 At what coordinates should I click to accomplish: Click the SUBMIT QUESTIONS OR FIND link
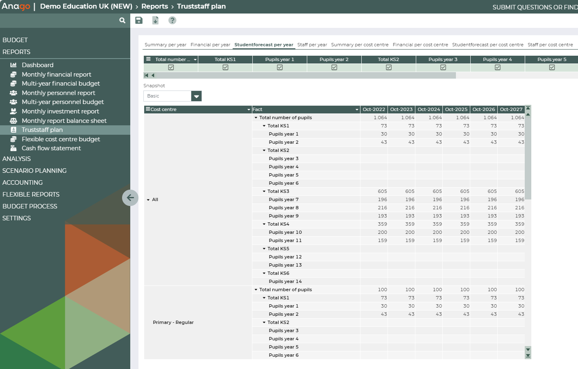point(535,7)
